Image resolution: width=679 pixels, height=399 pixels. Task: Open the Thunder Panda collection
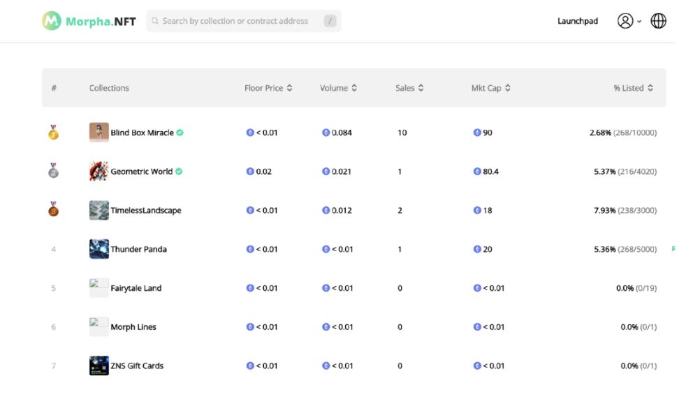pyautogui.click(x=138, y=249)
